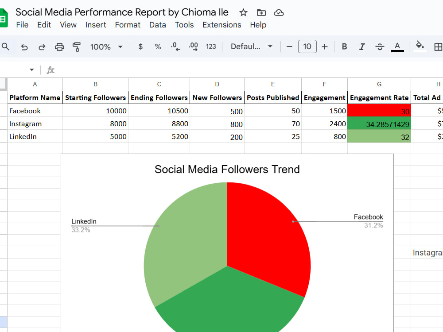Select the LinkedIn engagement rate cell 32
Screen dimensions: 443x332
[379, 137]
